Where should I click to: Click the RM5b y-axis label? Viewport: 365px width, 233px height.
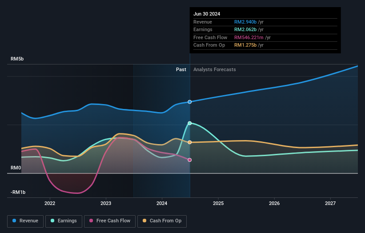(17, 59)
